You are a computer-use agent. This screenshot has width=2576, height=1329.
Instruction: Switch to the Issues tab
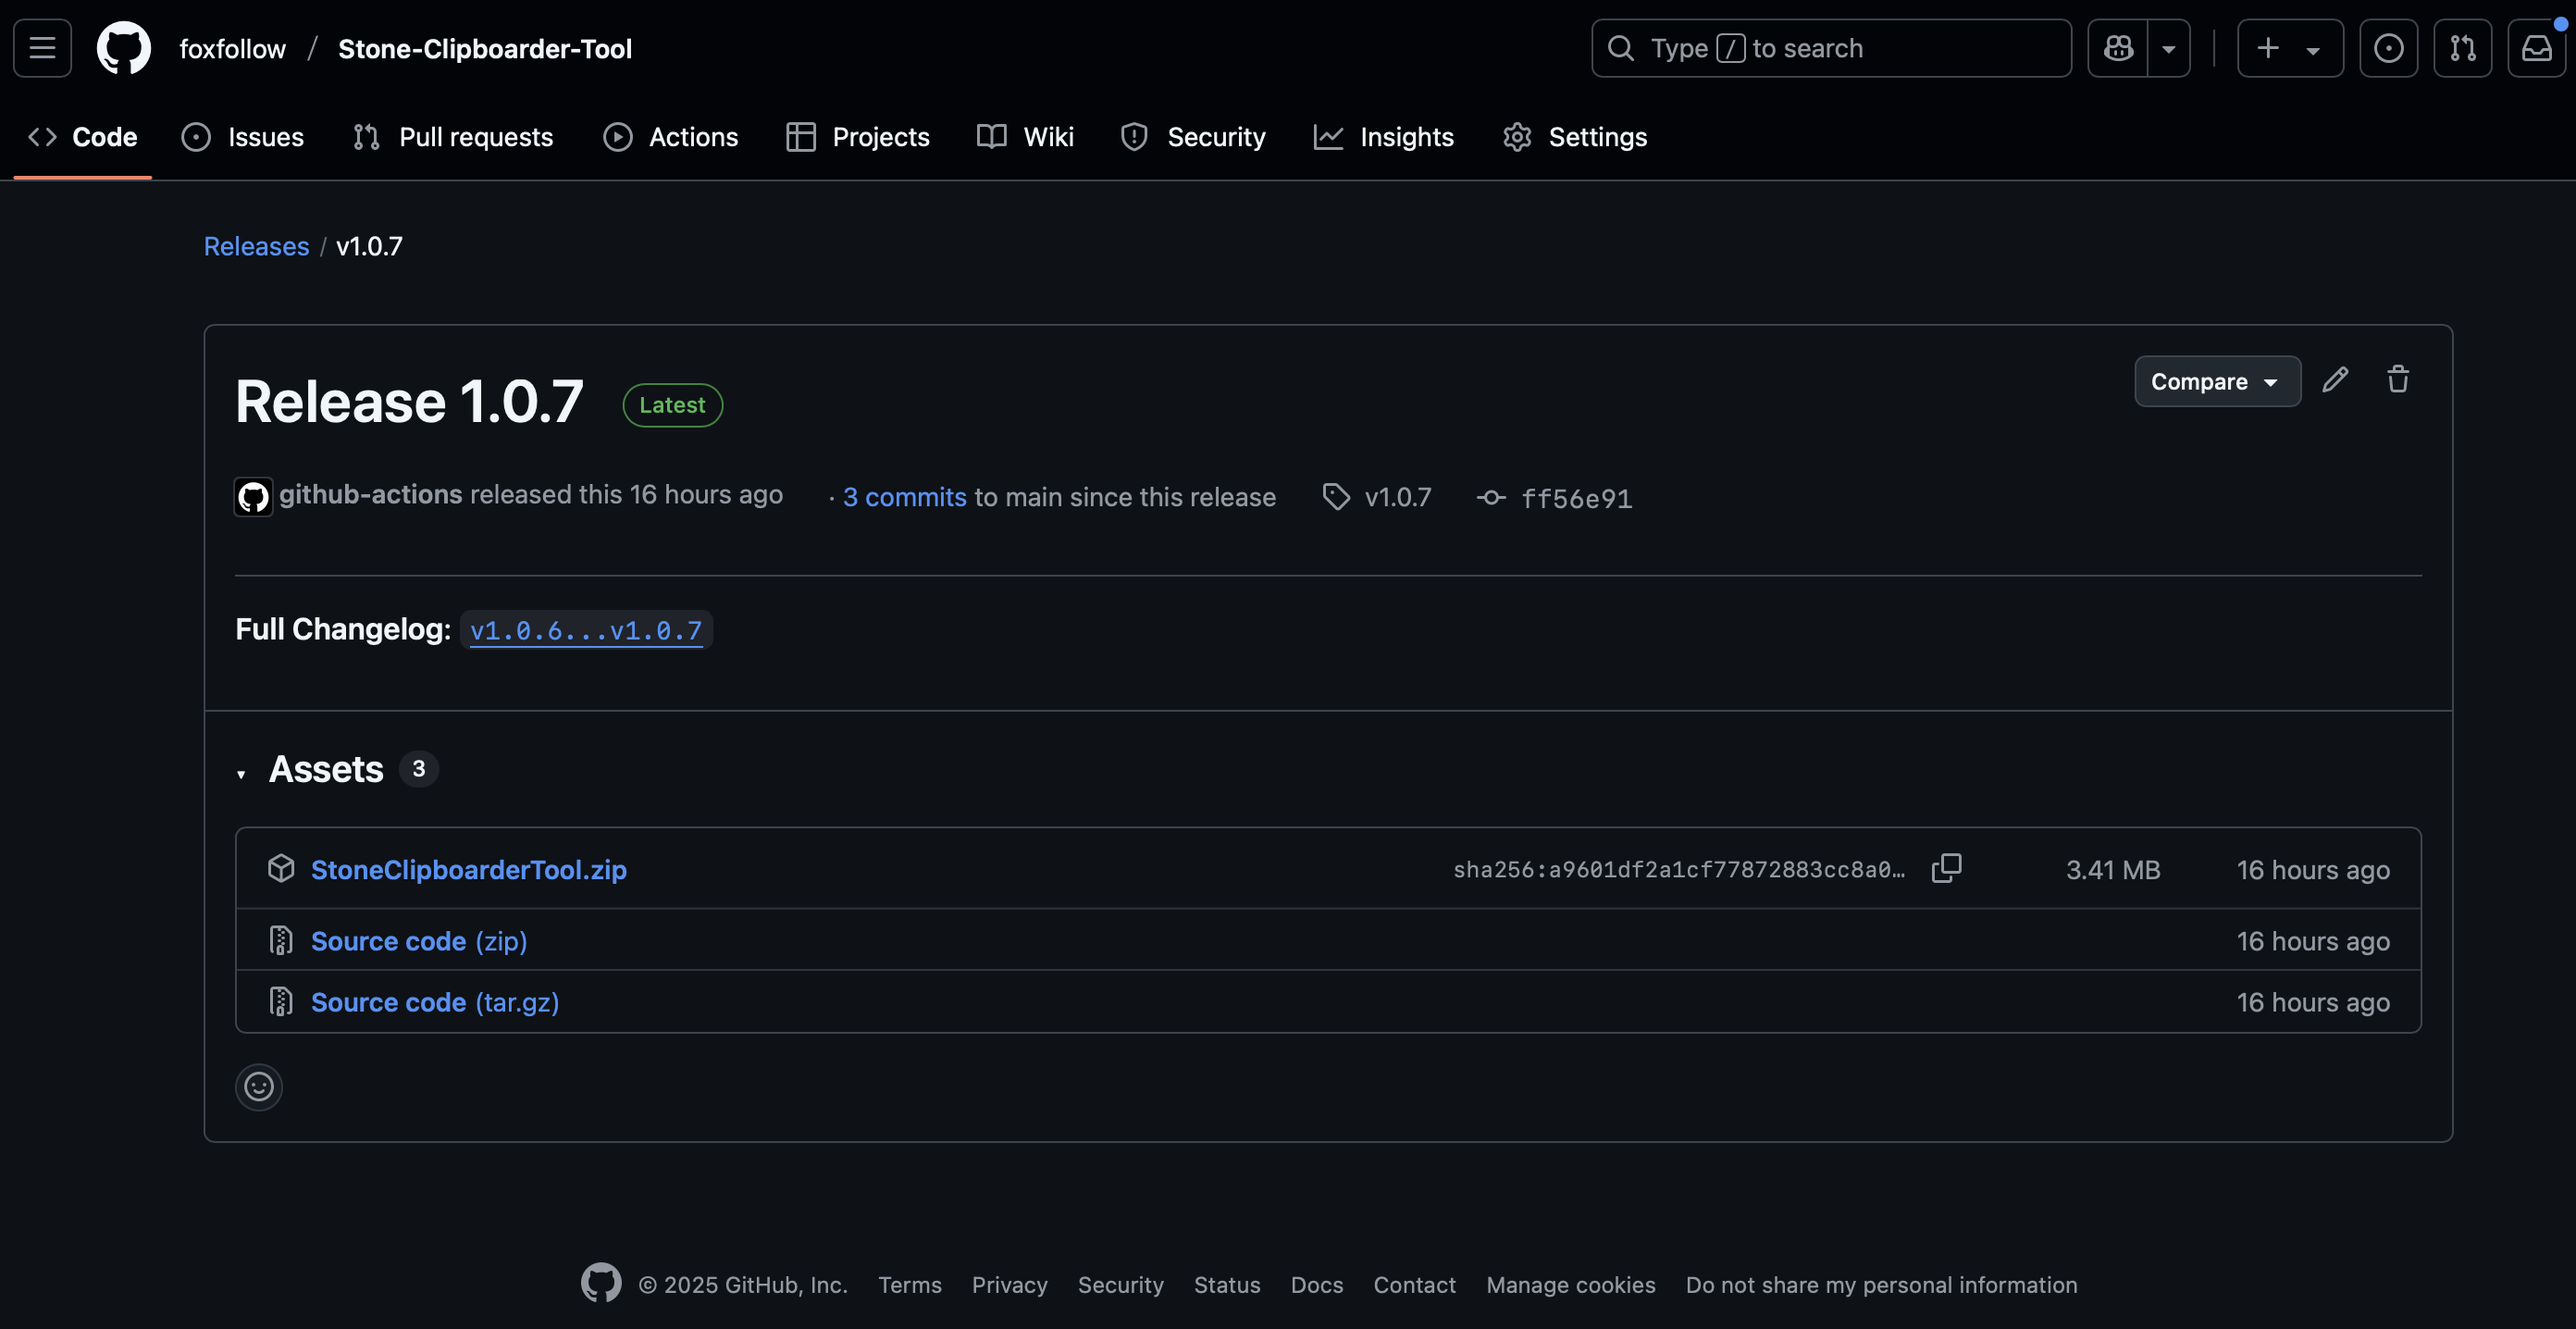pos(243,137)
